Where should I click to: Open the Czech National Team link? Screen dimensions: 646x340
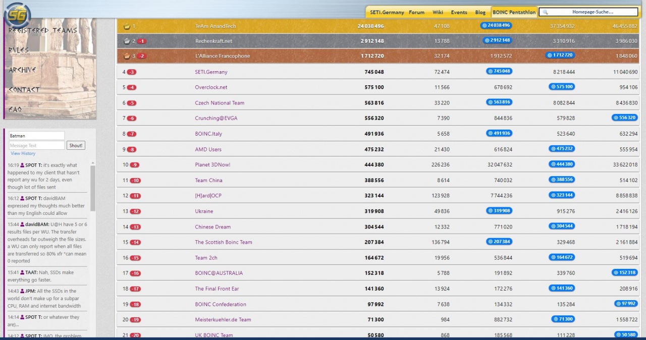click(220, 103)
